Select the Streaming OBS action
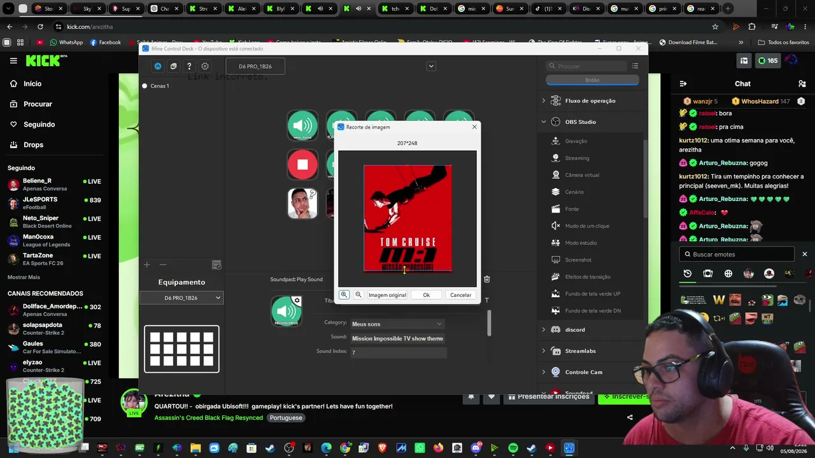Viewport: 815px width, 458px height. pos(577,158)
